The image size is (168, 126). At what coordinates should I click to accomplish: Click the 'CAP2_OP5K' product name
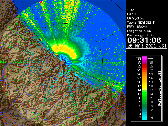[x=135, y=18]
